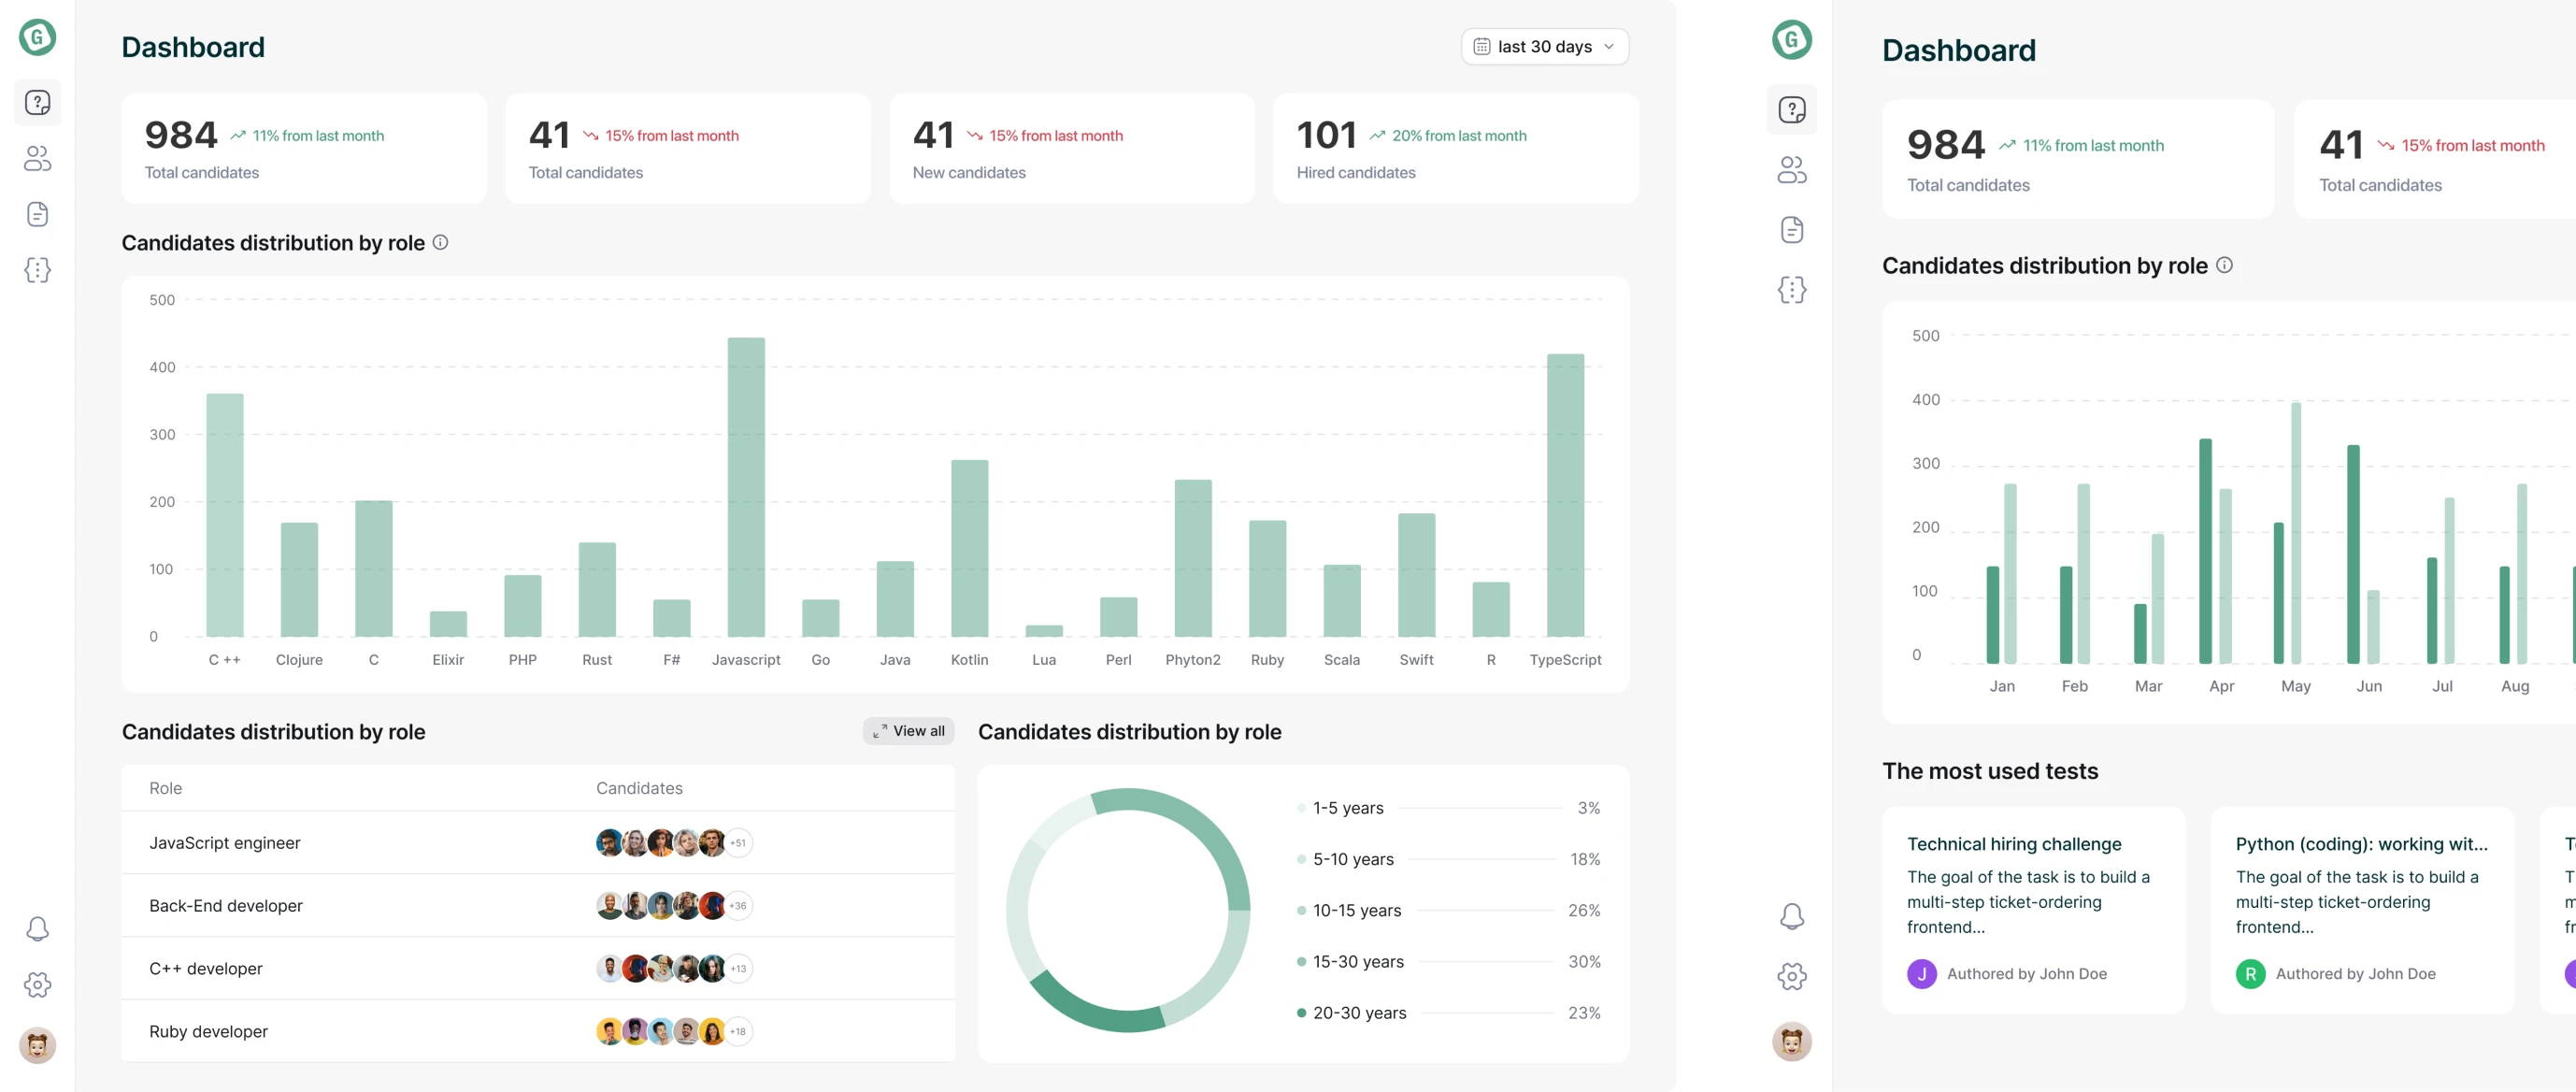2576x1092 pixels.
Task: Click the 984 Total candidates stat card
Action: click(304, 149)
